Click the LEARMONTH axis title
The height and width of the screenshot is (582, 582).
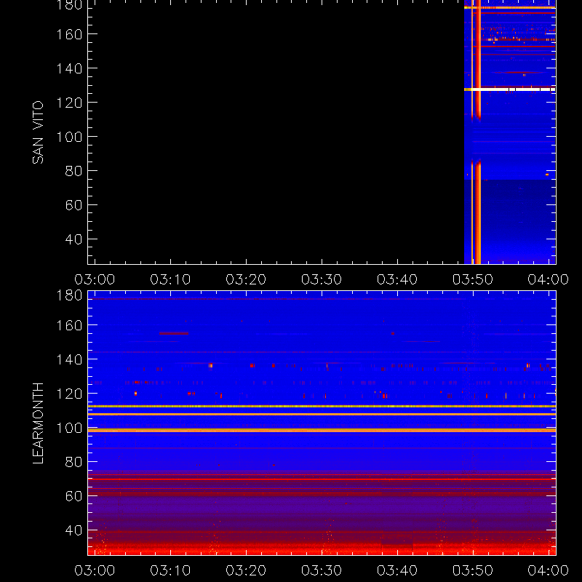click(38, 423)
